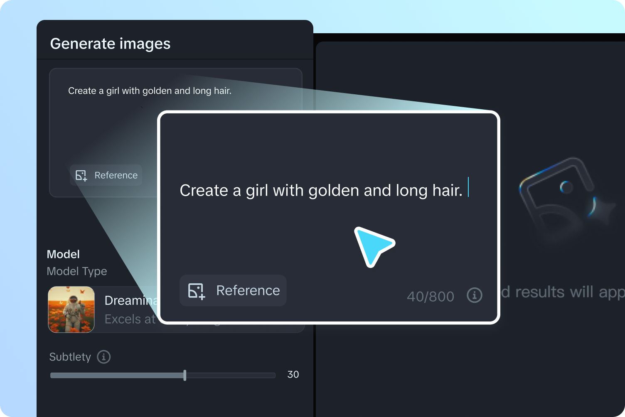Screen dimensions: 625x417
Task: Click the info icon next to Subtlety
Action: [104, 357]
